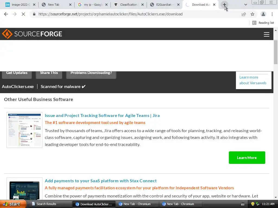Click the Get Updates button
278x208 pixels.
click(x=17, y=75)
